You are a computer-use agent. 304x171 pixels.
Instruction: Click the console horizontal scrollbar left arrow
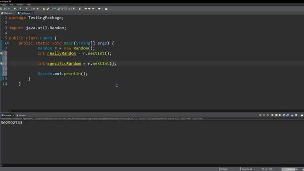[2, 166]
